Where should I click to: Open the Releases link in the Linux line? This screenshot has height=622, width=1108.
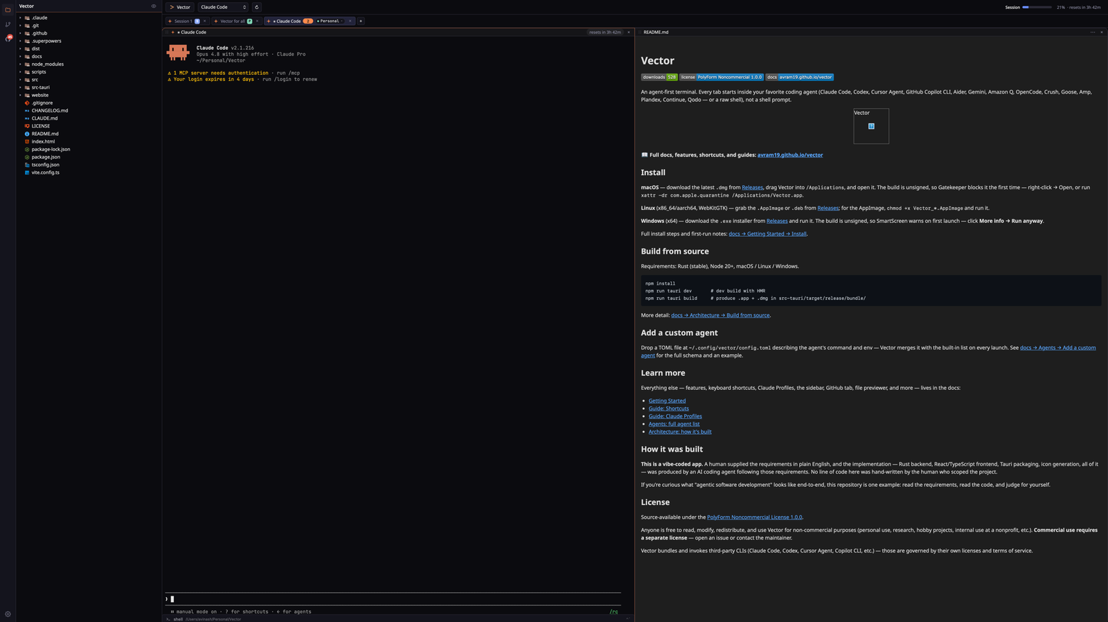(828, 208)
